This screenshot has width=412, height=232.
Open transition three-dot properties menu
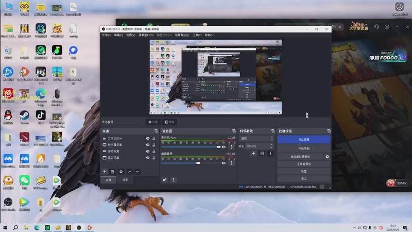pos(270,153)
